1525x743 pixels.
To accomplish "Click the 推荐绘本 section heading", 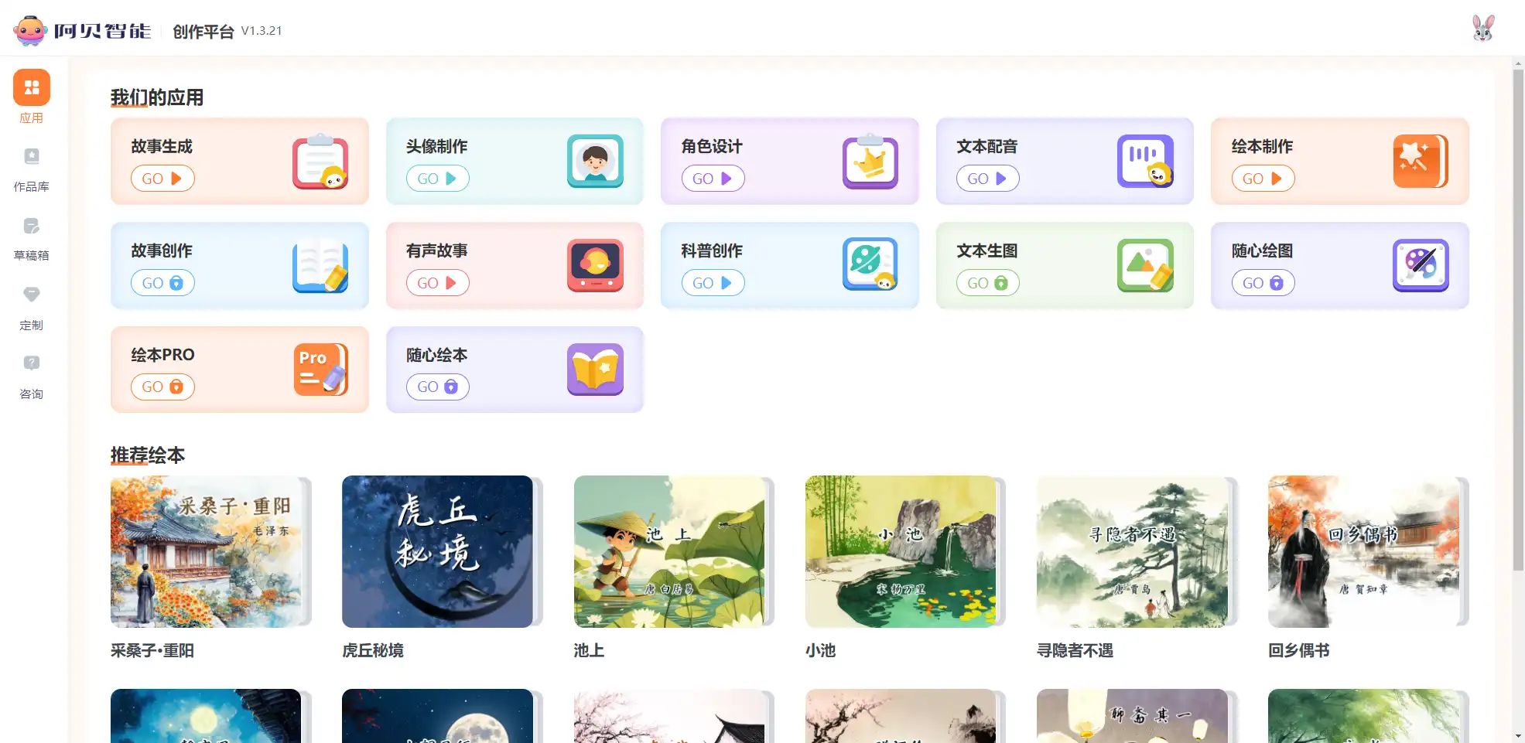I will [x=148, y=455].
